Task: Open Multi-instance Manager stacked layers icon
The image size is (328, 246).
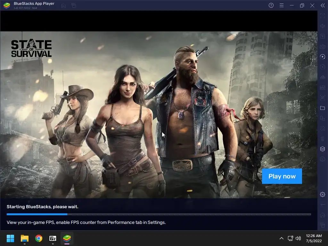Action: coord(323,149)
